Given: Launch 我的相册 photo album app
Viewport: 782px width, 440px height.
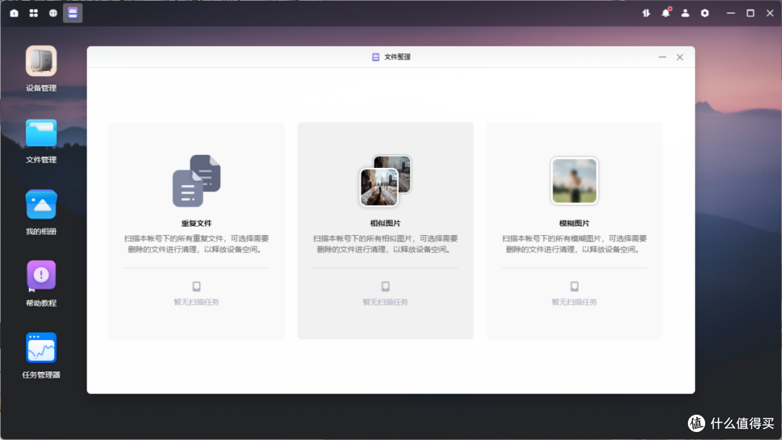Looking at the screenshot, I should (41, 204).
